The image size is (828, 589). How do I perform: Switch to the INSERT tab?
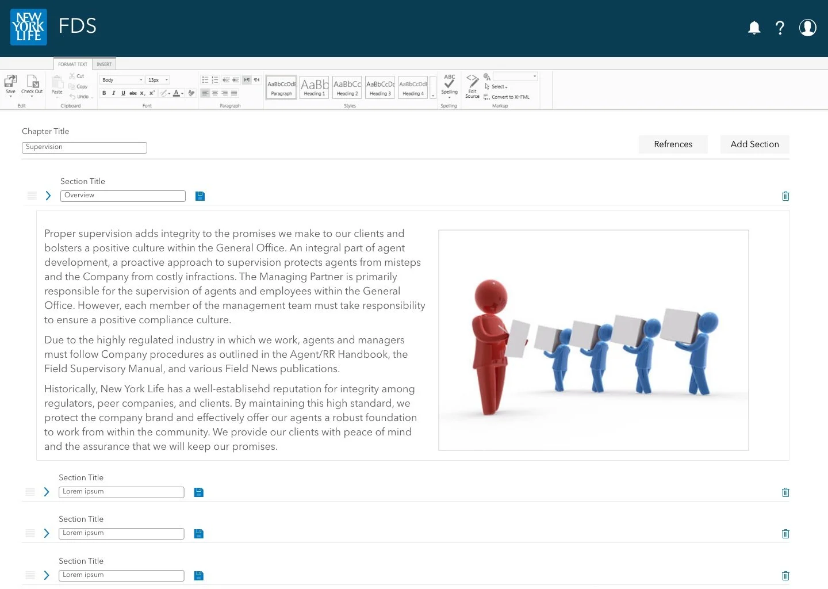[104, 64]
